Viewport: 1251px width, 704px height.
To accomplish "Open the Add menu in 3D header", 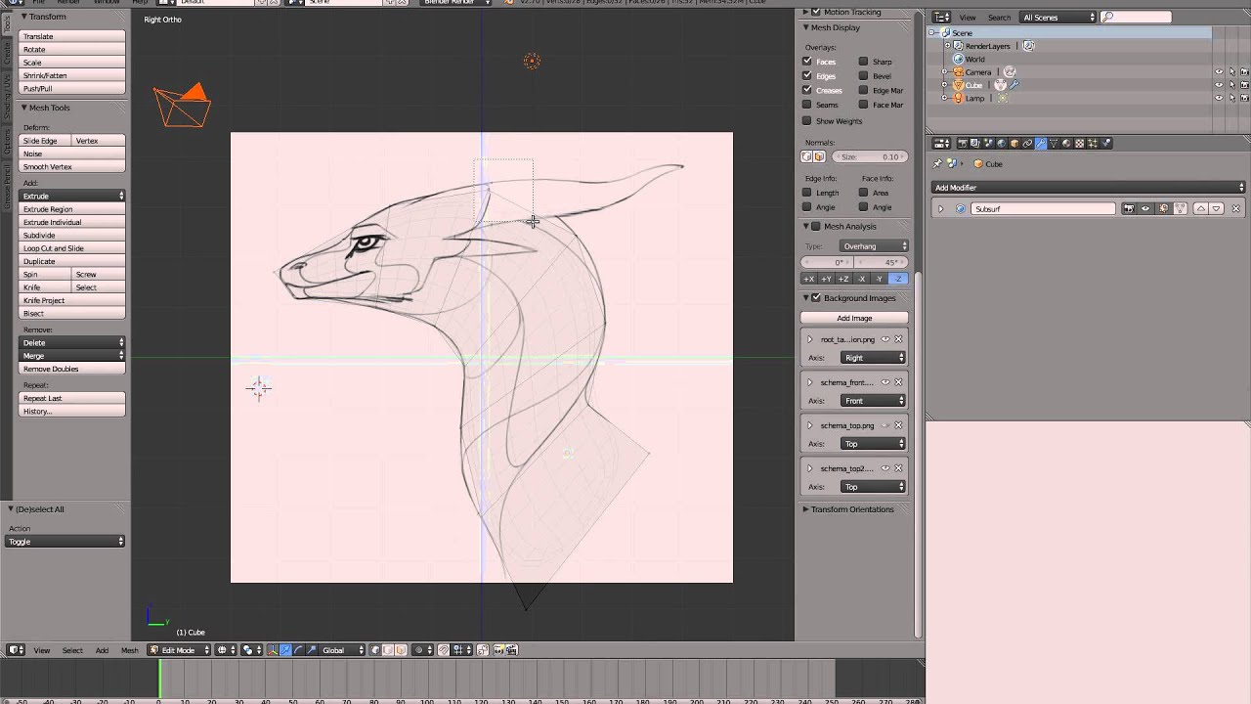I will point(102,650).
